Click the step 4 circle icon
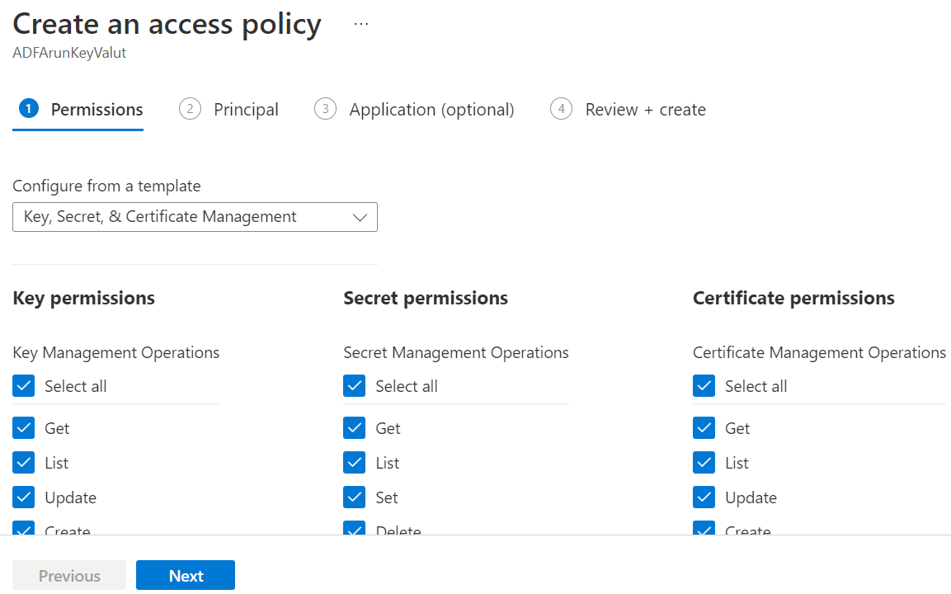Image resolution: width=951 pixels, height=594 pixels. point(561,109)
